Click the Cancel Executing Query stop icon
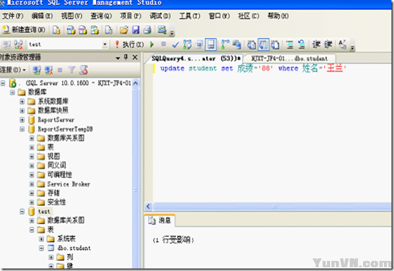Viewport: 394px width, 271px height. point(164,44)
